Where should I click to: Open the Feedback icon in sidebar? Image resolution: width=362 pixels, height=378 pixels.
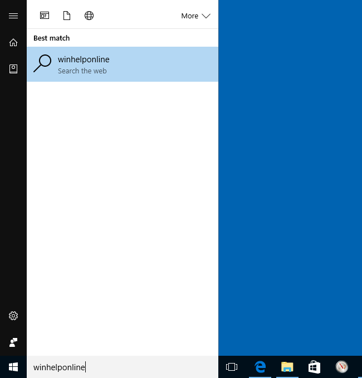coord(13,342)
